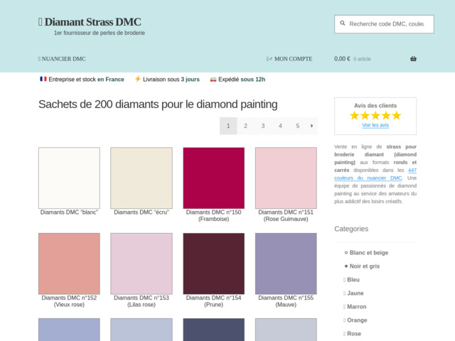Viewport: 455px width, 341px height.
Task: Select the n°153 Lilas rose swatch
Action: [141, 264]
